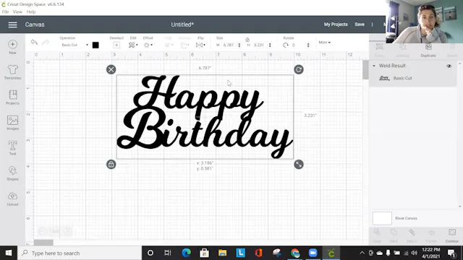The image size is (463, 260).
Task: Select the Happy Birthday welded design
Action: [205, 117]
